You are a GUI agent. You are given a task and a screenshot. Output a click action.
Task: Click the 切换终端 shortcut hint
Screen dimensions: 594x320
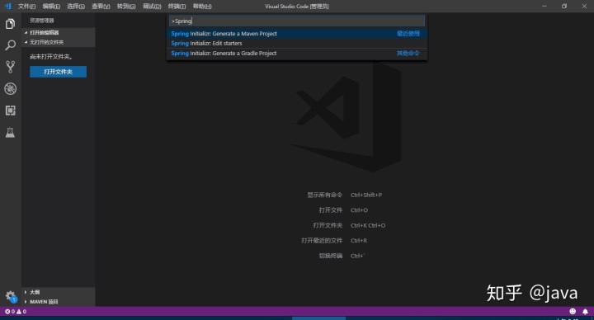[342, 256]
